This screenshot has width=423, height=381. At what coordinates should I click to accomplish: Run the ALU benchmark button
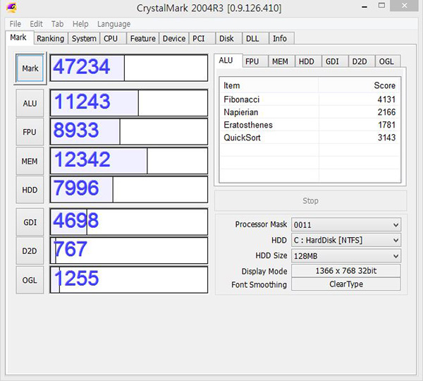coord(30,103)
